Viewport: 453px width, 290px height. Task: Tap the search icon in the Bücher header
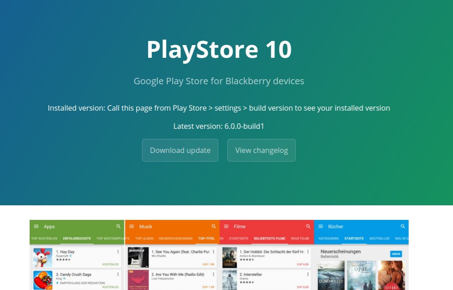coord(403,227)
